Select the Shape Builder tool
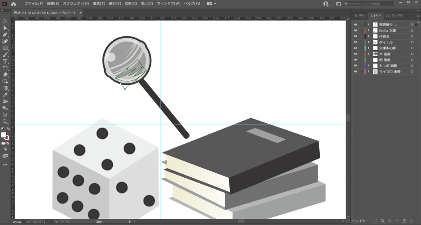The height and width of the screenshot is (225, 421). (x=5, y=81)
